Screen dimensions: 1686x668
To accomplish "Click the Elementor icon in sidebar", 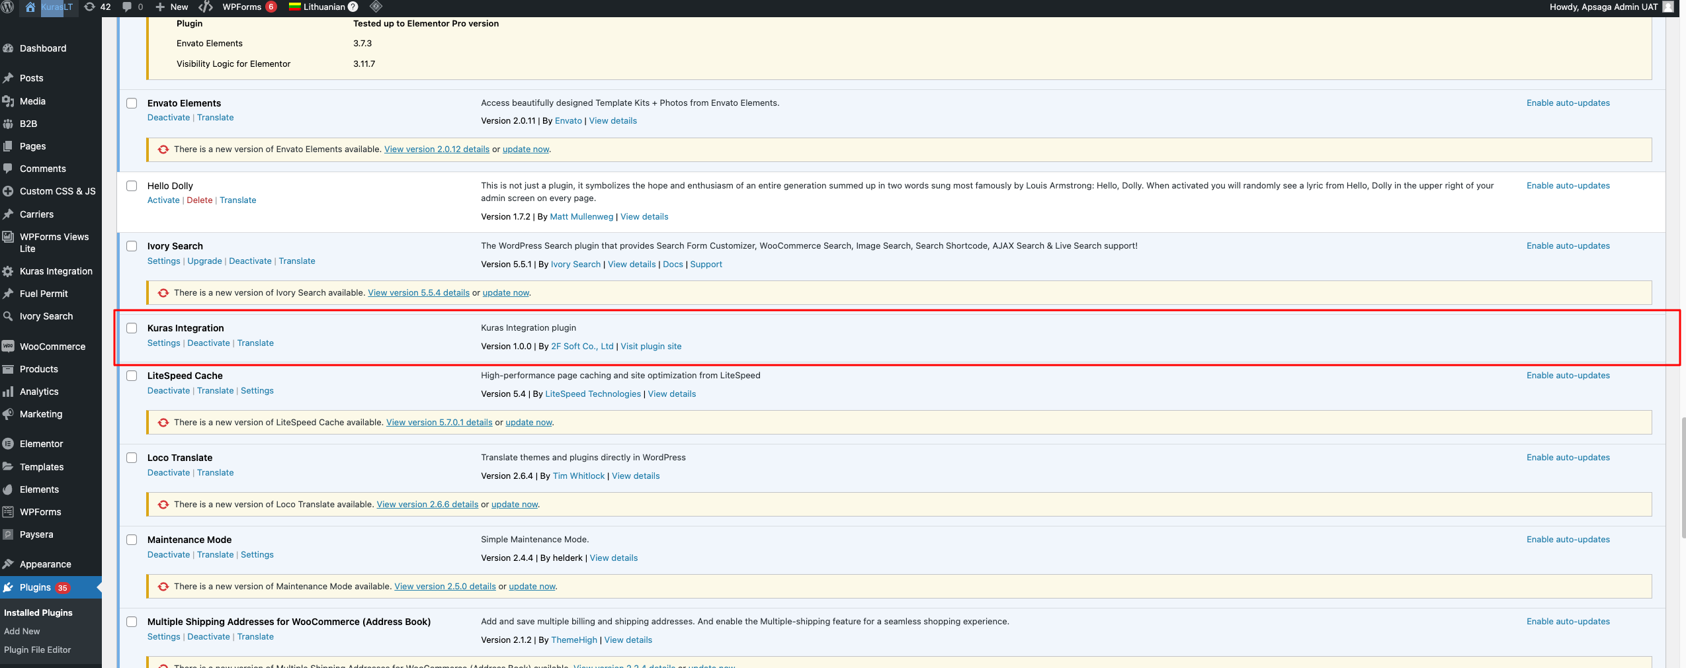I will pos(9,444).
